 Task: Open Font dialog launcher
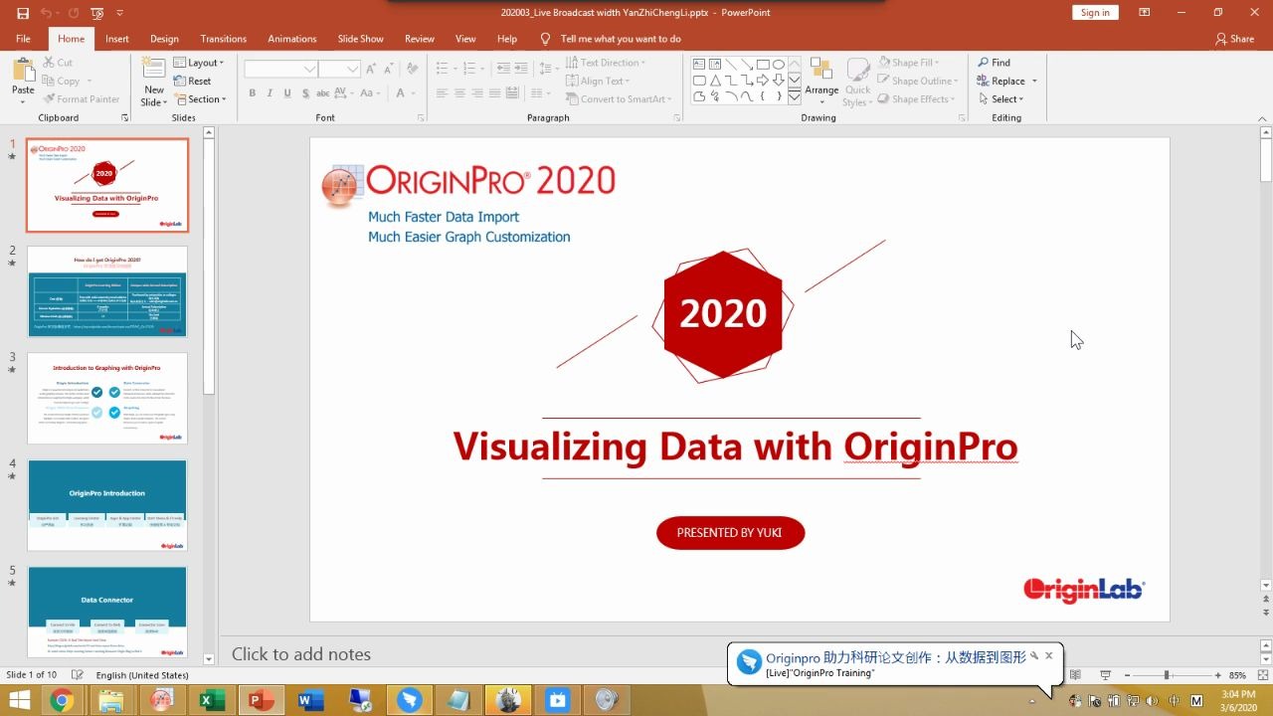click(x=422, y=117)
